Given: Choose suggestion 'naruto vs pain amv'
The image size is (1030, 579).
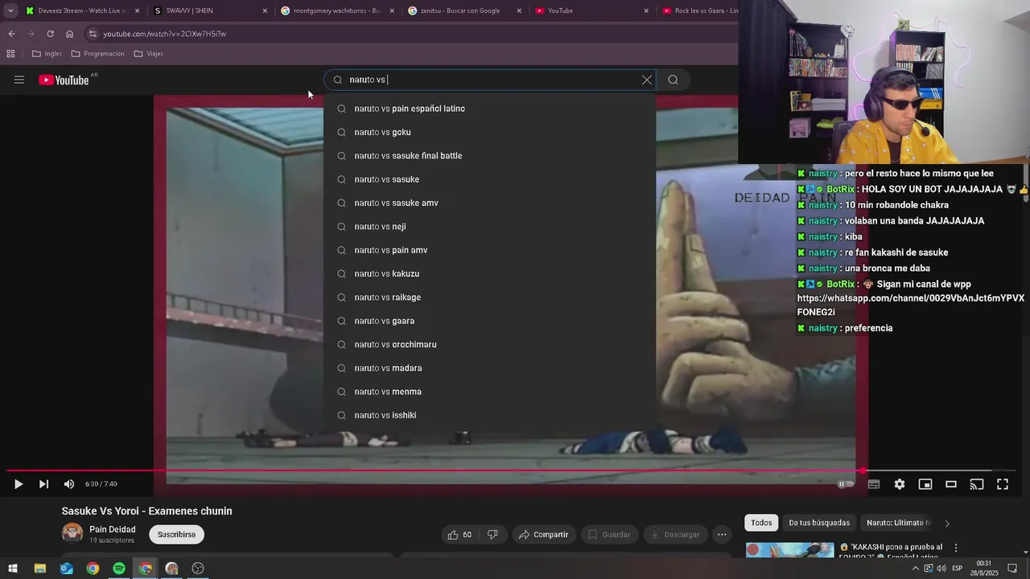Looking at the screenshot, I should pos(490,250).
